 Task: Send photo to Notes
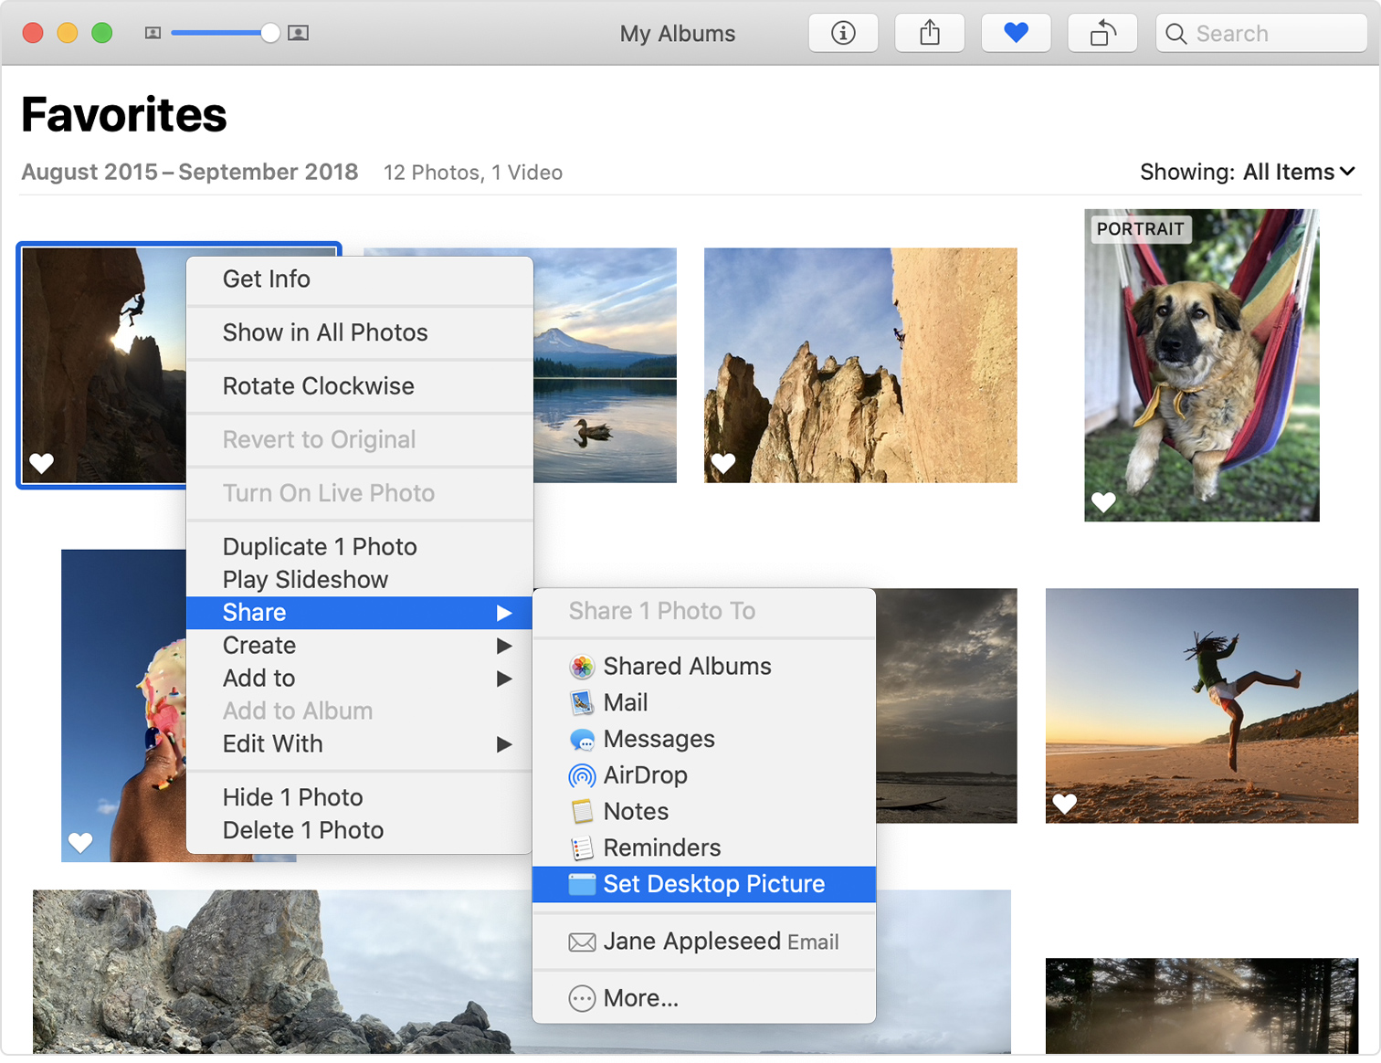pyautogui.click(x=635, y=812)
